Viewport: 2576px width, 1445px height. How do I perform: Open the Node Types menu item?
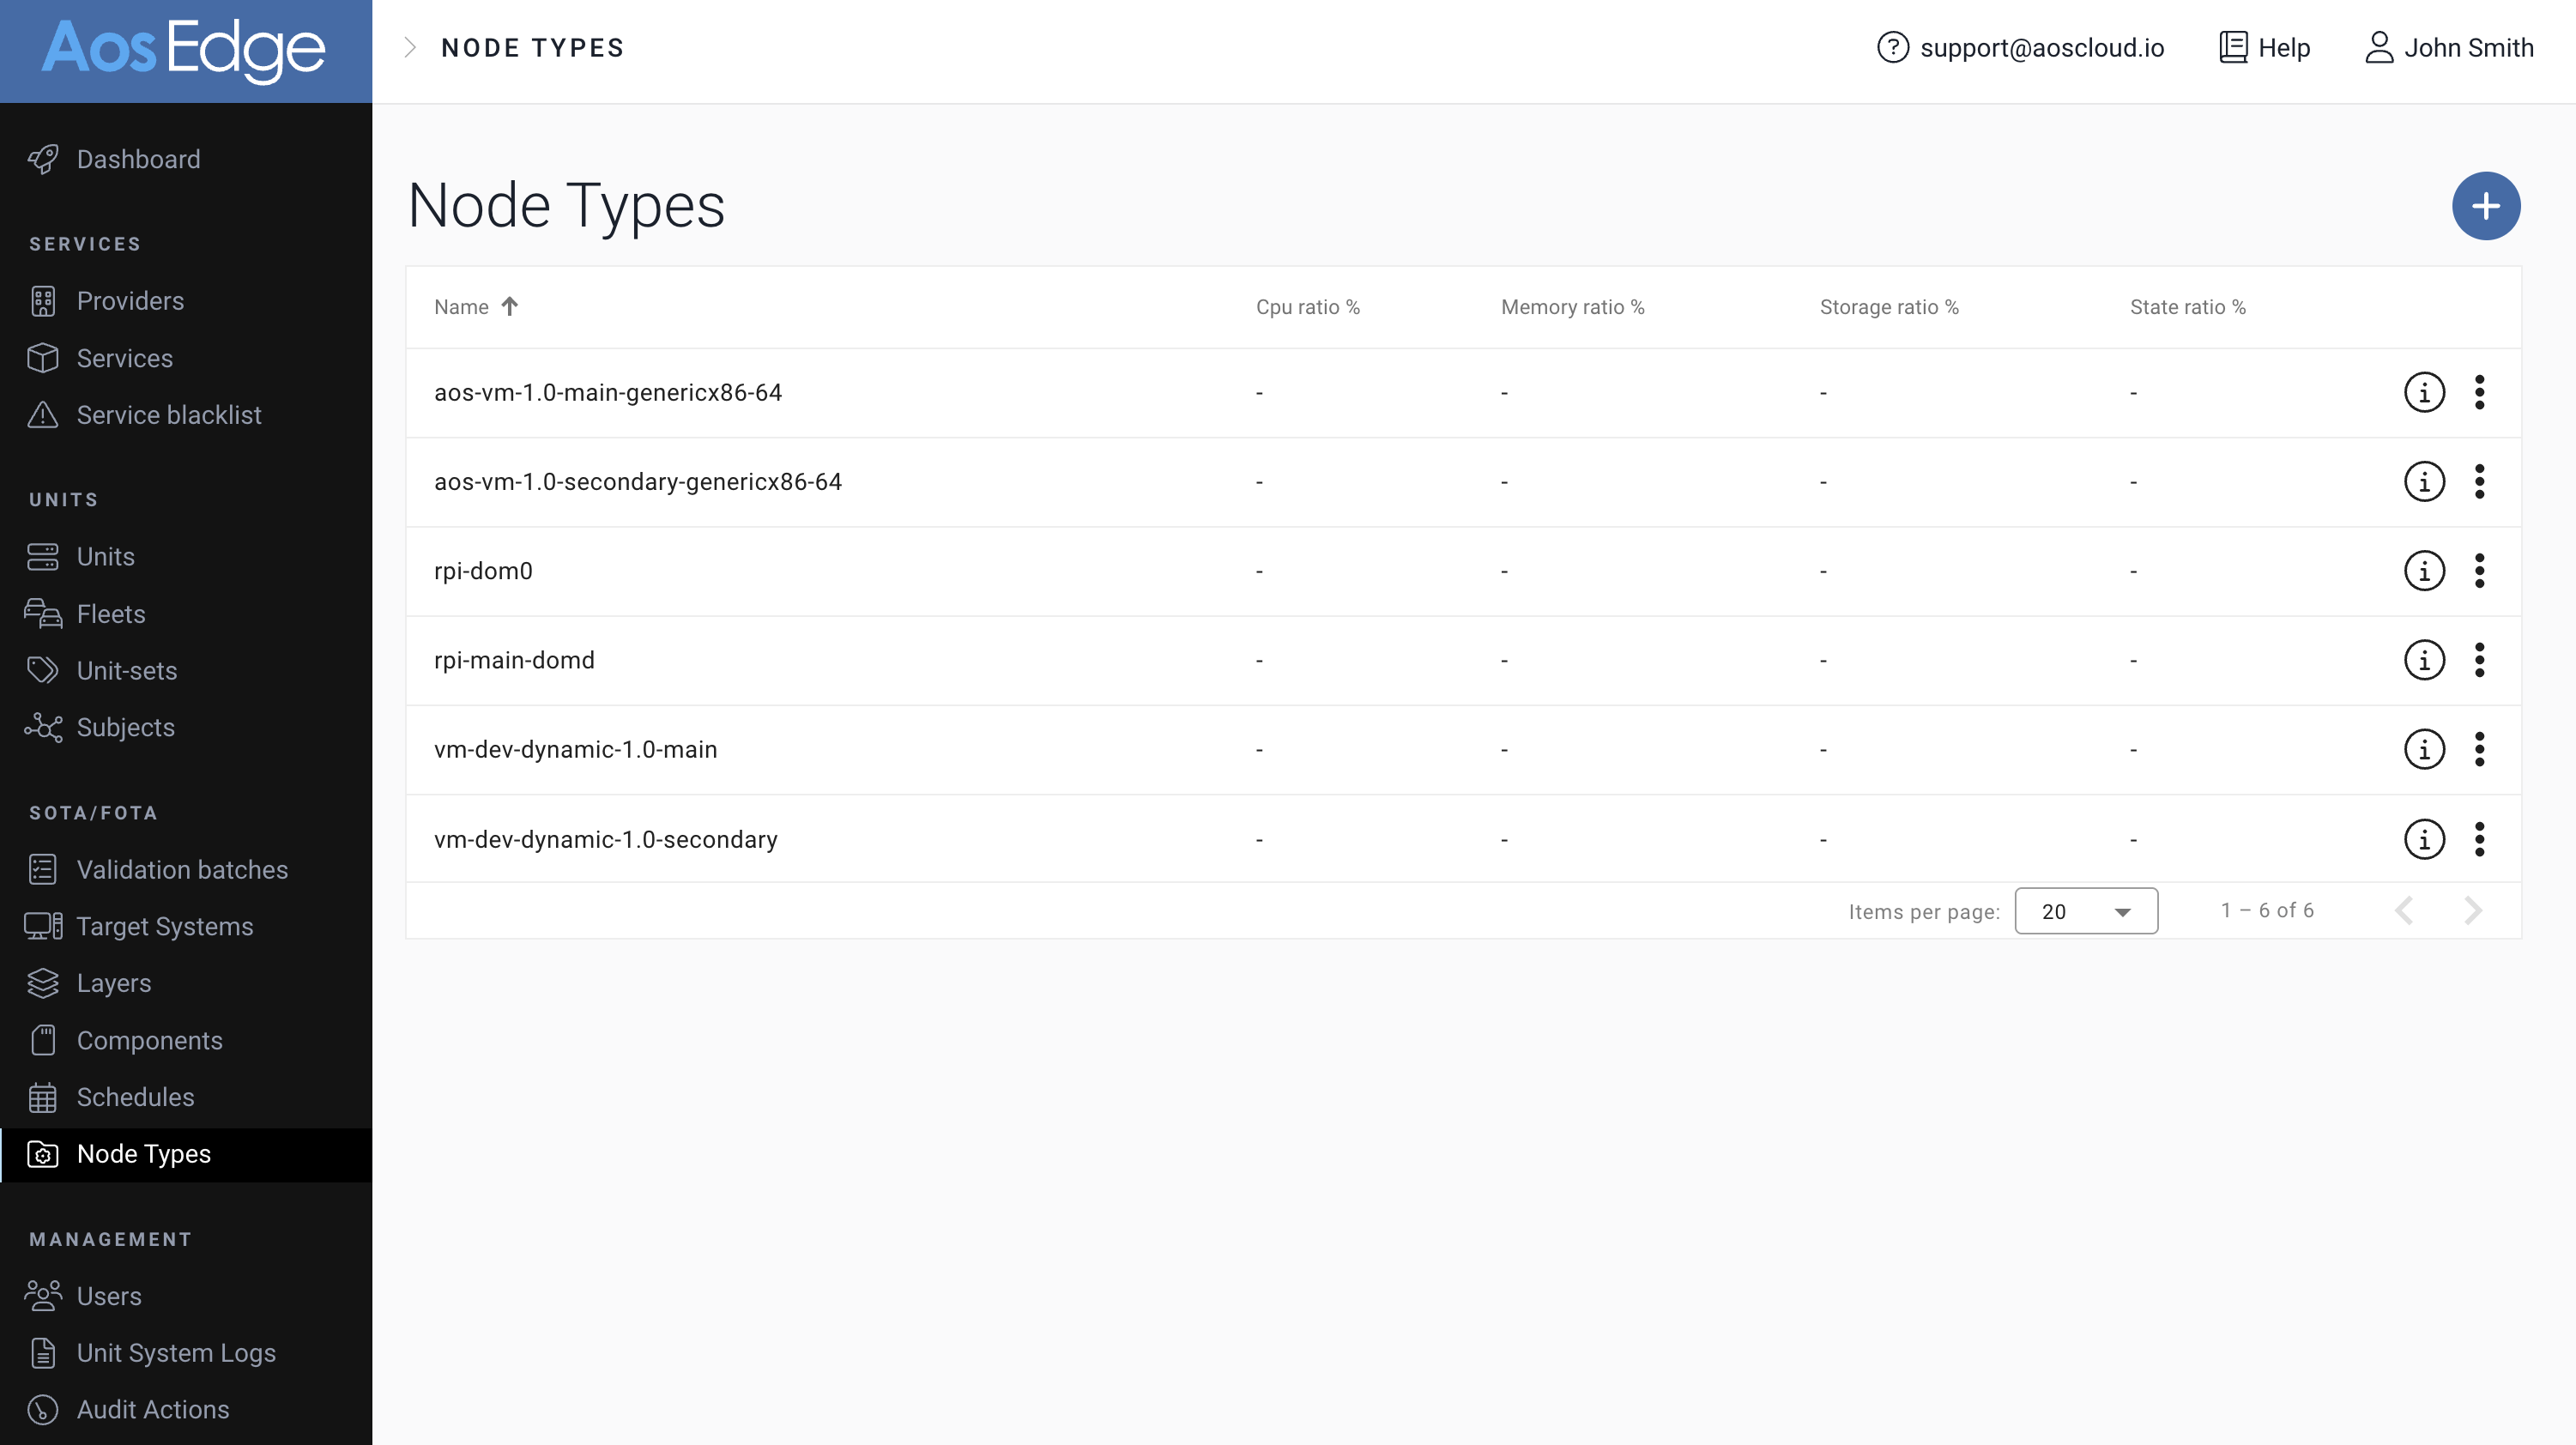(186, 1154)
